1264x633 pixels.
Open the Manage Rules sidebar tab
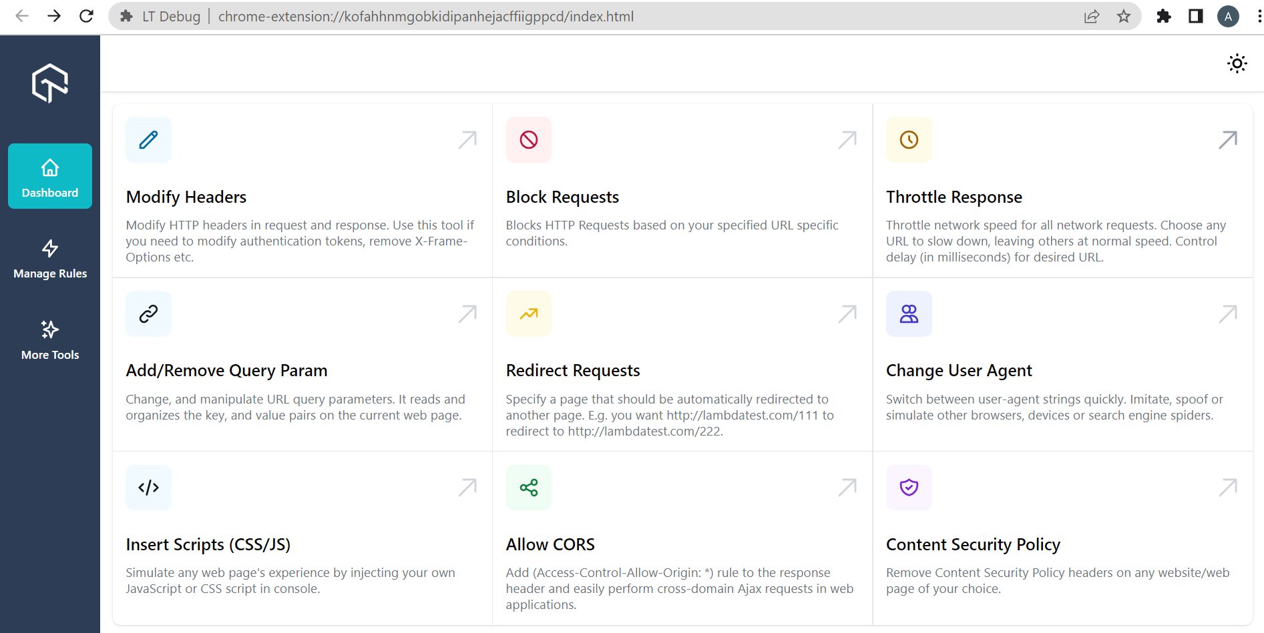(50, 259)
